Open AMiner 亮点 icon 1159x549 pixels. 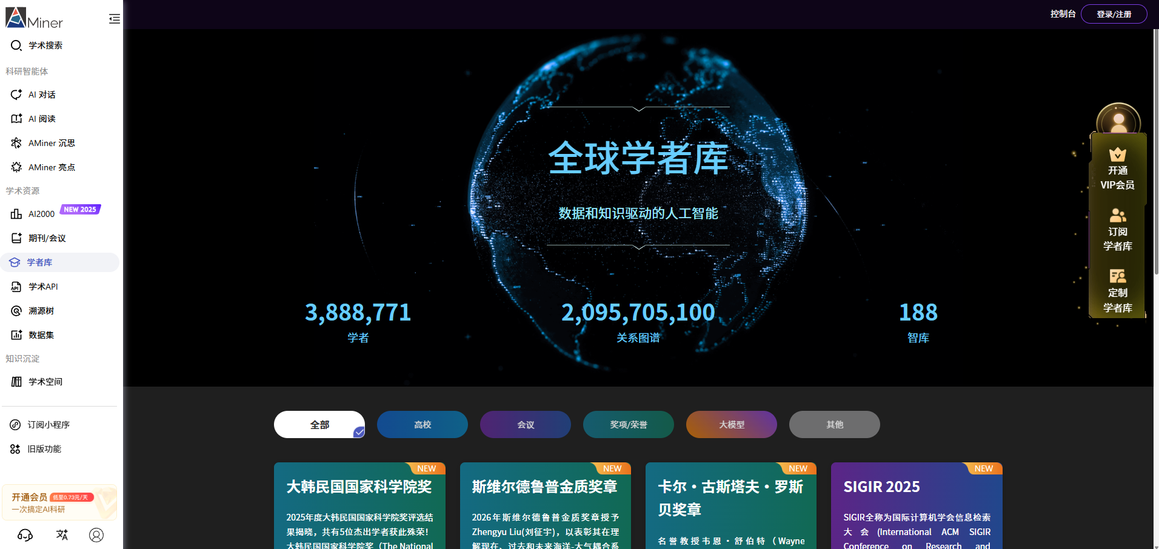(x=16, y=167)
